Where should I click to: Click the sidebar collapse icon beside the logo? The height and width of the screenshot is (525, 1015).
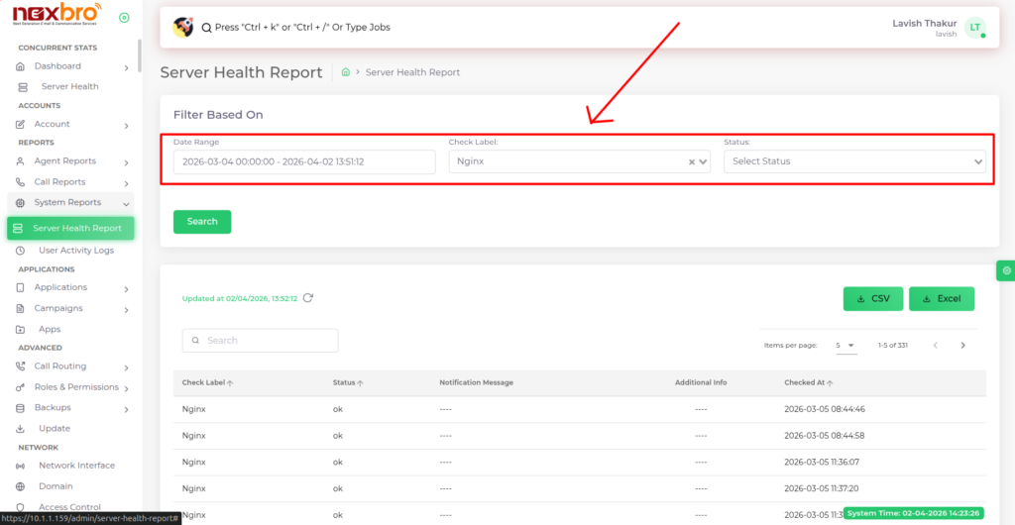point(124,18)
